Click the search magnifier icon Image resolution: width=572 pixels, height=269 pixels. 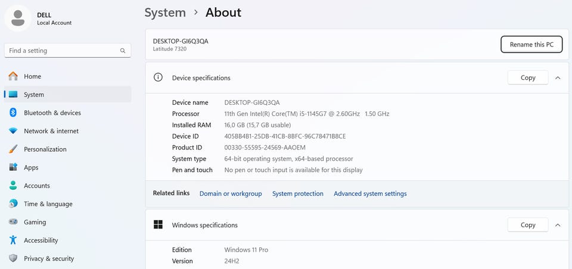pyautogui.click(x=123, y=51)
